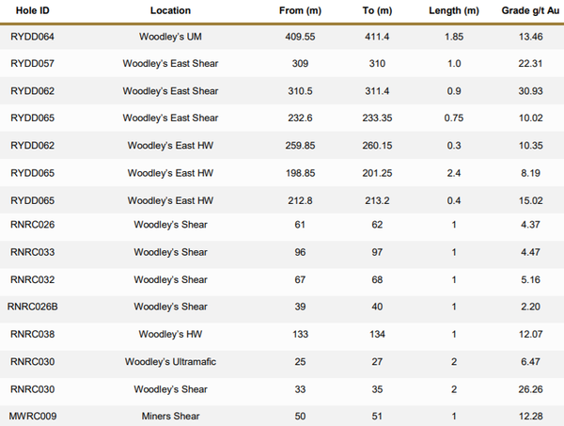
Task: Select location cell 'Woodley's HW'
Action: [170, 335]
